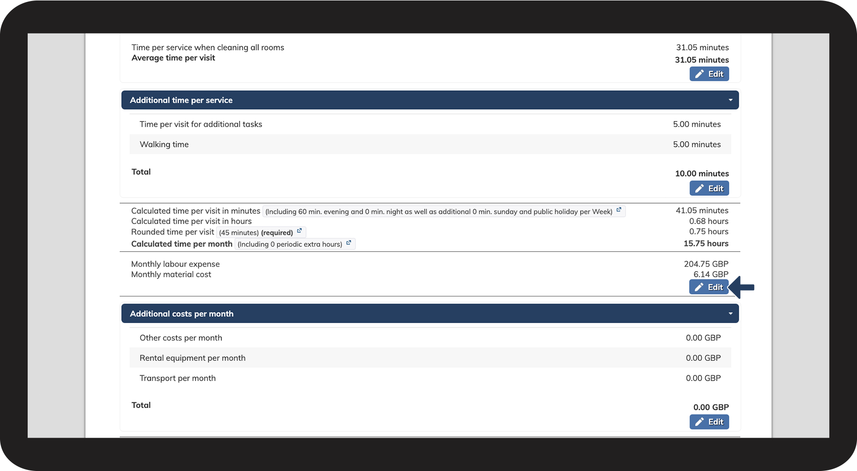Click the Monthly labour expense label

pos(176,264)
